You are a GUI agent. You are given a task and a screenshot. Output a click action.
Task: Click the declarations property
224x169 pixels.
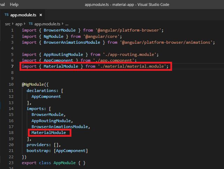click(41, 91)
